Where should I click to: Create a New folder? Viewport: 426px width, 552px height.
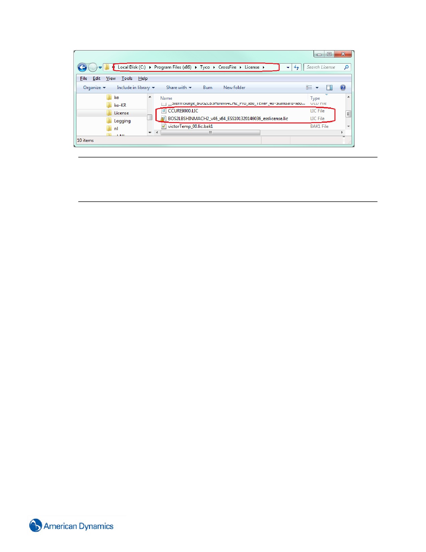click(x=234, y=88)
